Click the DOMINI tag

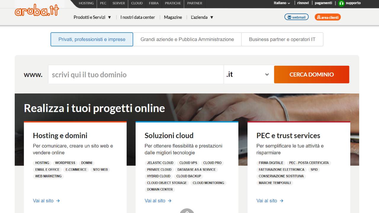pos(87,163)
